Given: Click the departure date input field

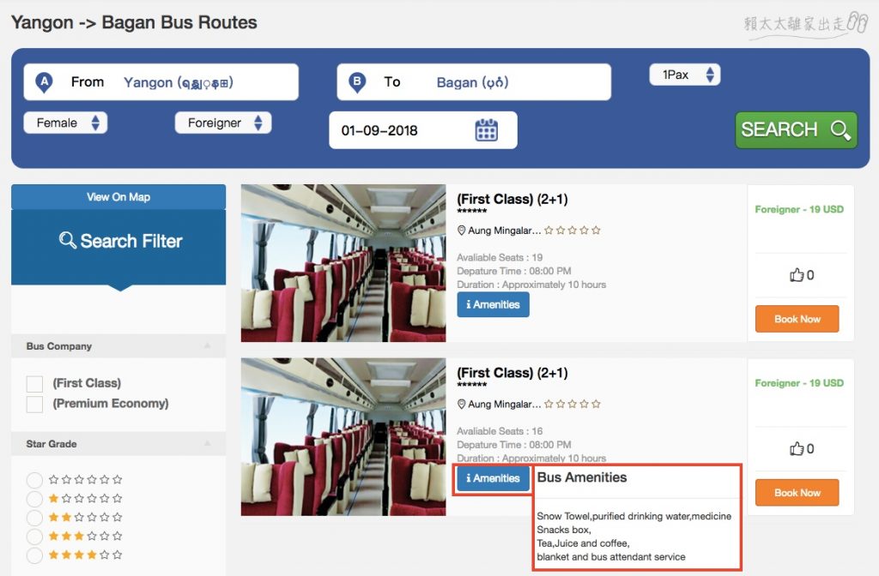Looking at the screenshot, I should click(395, 130).
